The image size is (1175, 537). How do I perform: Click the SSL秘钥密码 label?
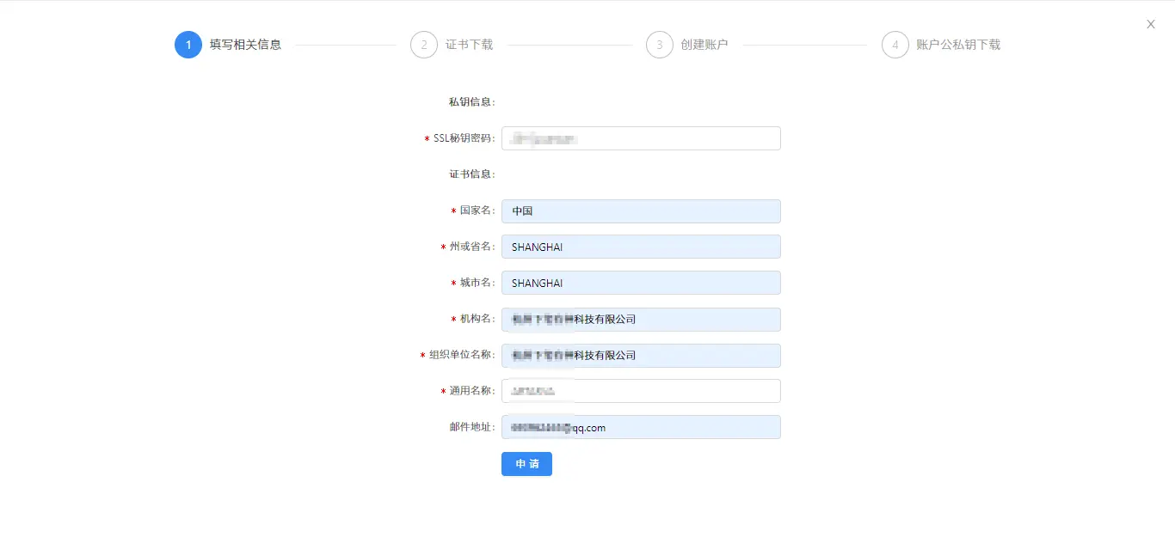click(464, 138)
